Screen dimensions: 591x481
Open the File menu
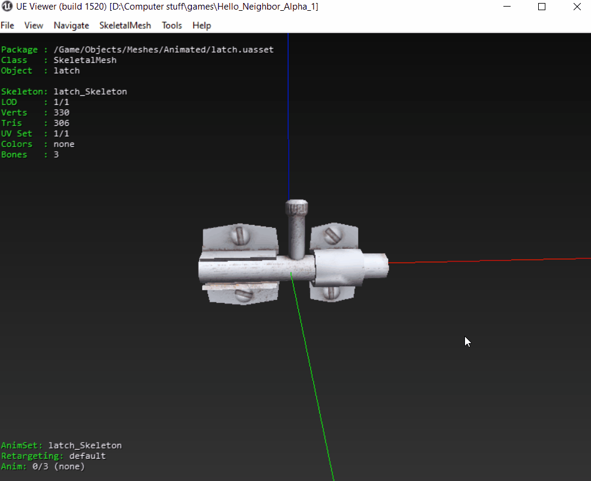7,25
